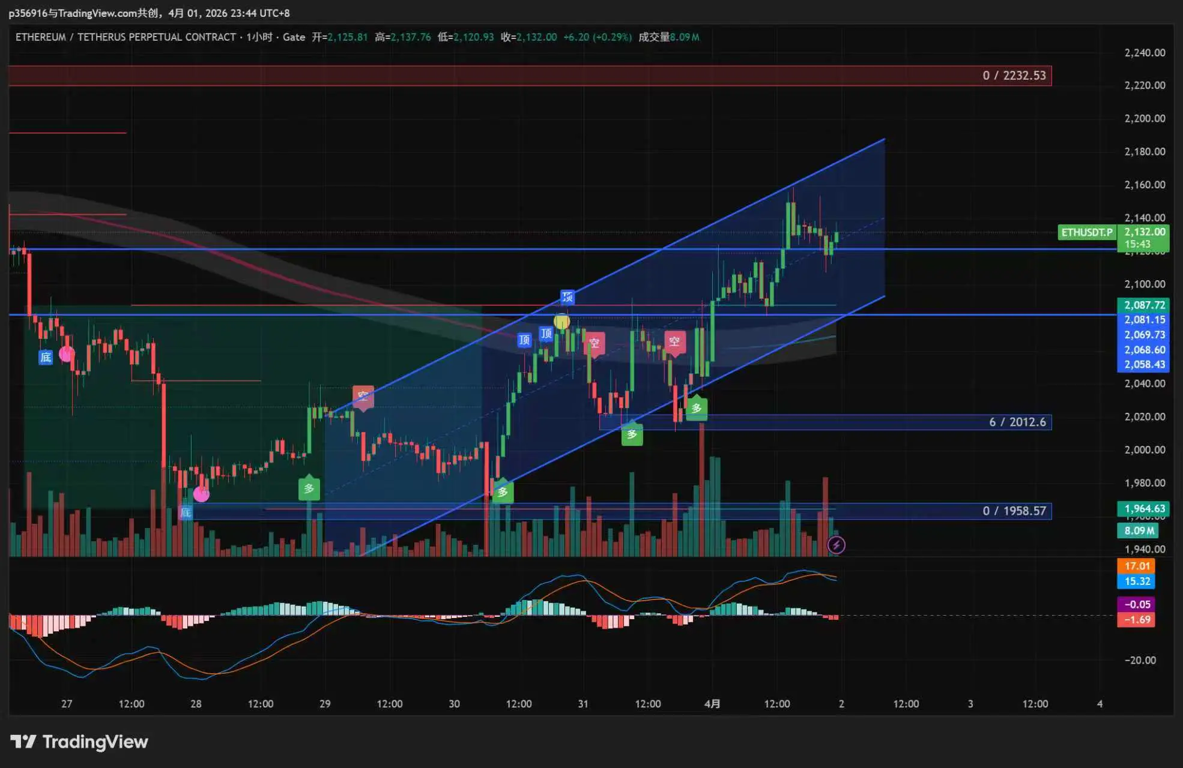Select the 0 / 2232.53 resistance zone label
The height and width of the screenshot is (768, 1183).
tap(1014, 76)
